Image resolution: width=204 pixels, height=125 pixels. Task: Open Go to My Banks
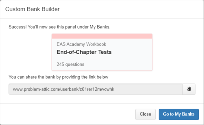pyautogui.click(x=179, y=114)
